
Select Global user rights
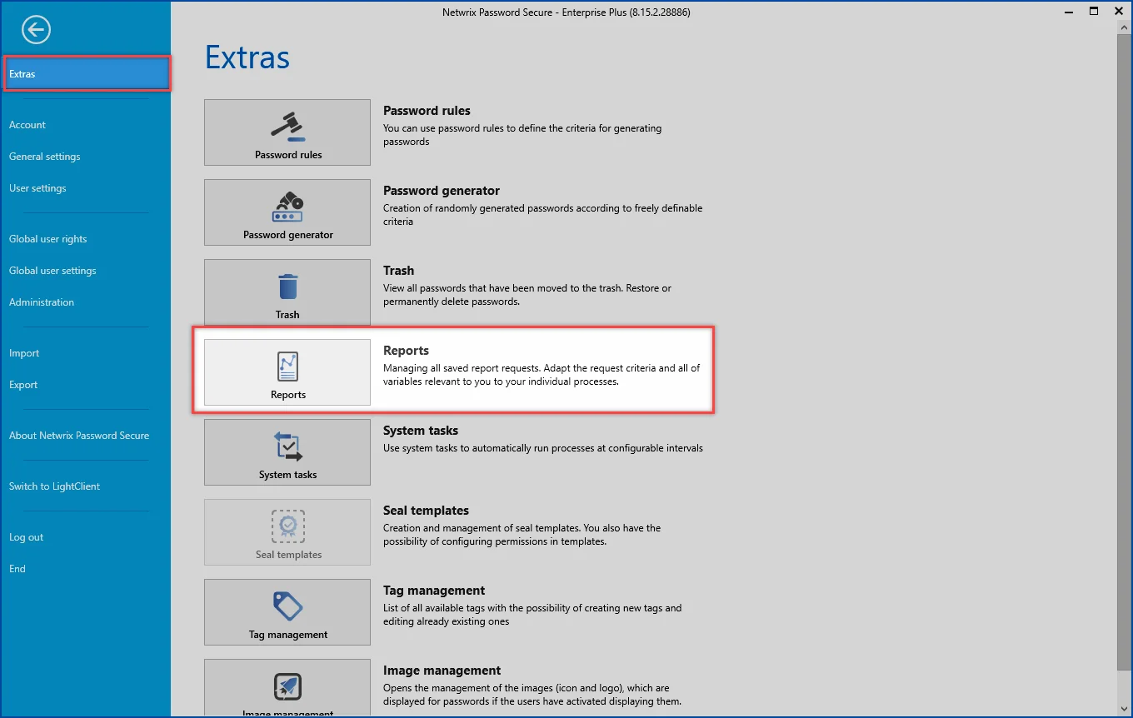click(x=48, y=239)
